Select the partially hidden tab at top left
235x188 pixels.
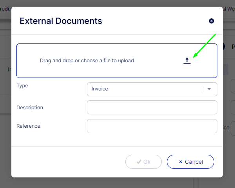(x=5, y=9)
